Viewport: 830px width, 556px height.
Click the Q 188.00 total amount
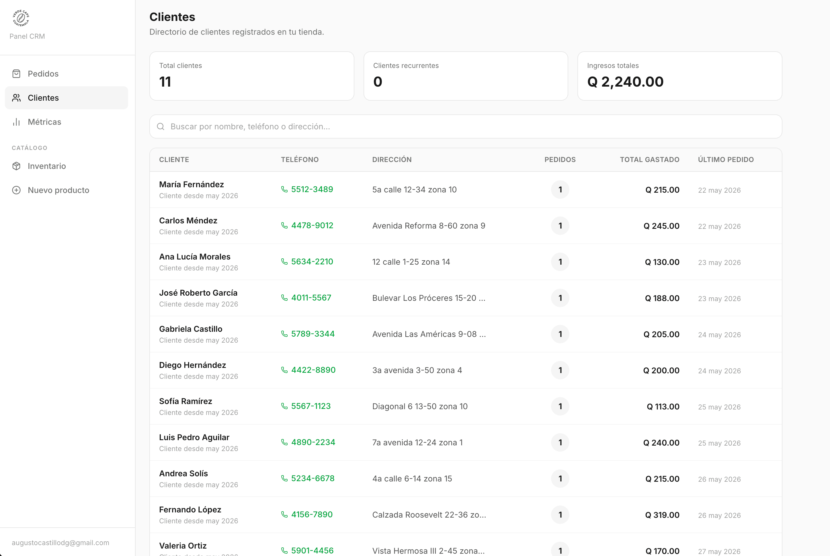(x=662, y=298)
